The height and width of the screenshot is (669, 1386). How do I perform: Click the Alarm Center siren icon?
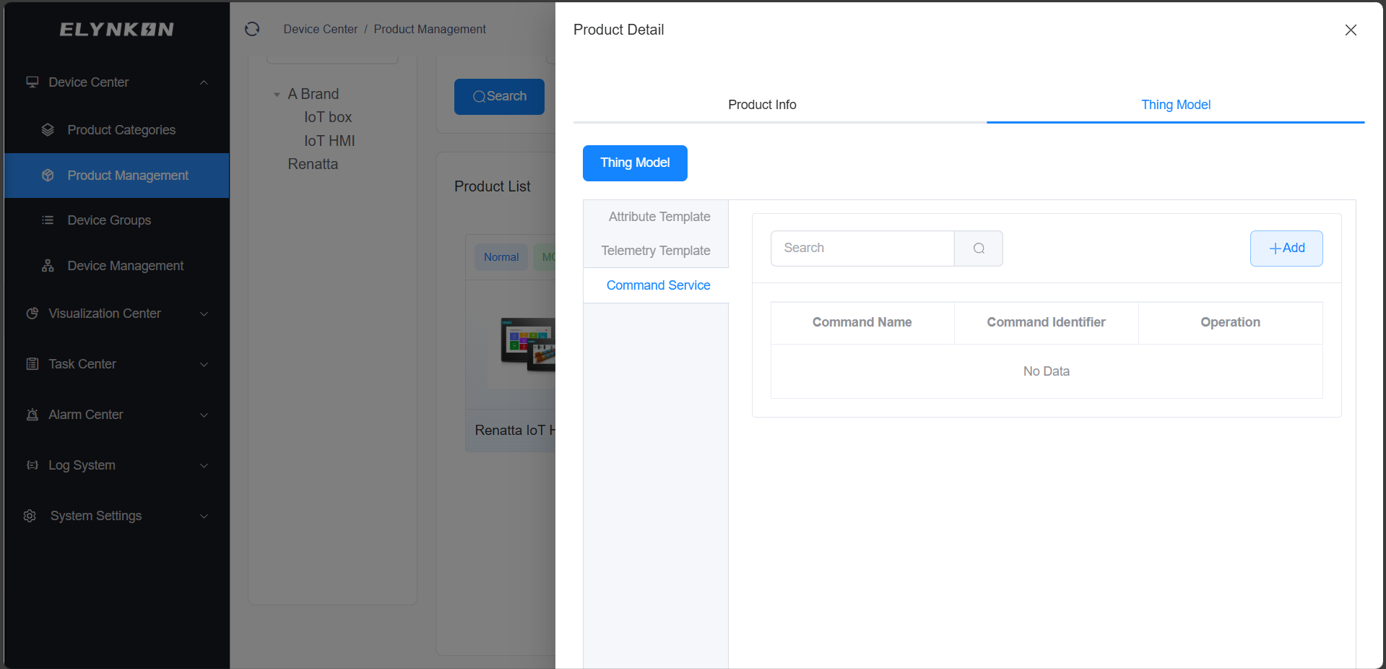click(x=33, y=415)
